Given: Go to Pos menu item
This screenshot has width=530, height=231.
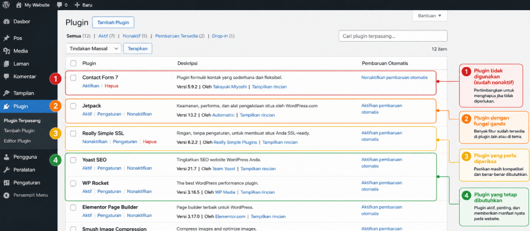Looking at the screenshot, I should coord(17,38).
